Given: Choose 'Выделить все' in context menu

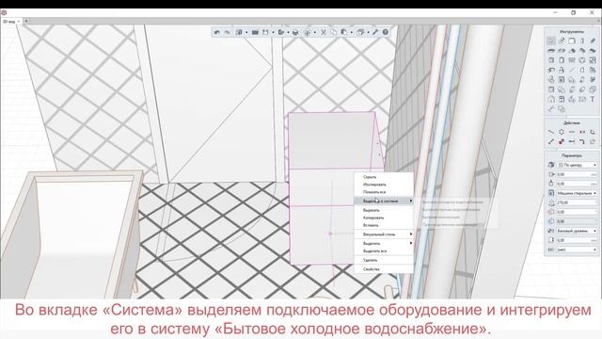Looking at the screenshot, I should coord(384,251).
